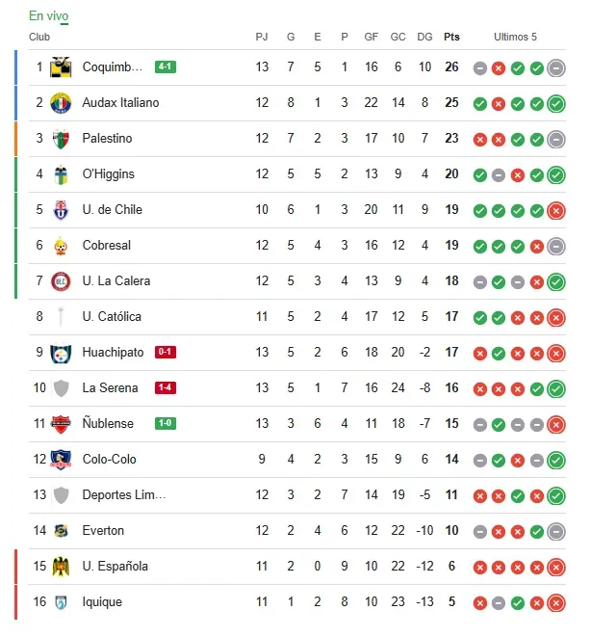Click the Coquimbo Unido club crest
Viewport: 591px width, 637px height.
tap(61, 67)
